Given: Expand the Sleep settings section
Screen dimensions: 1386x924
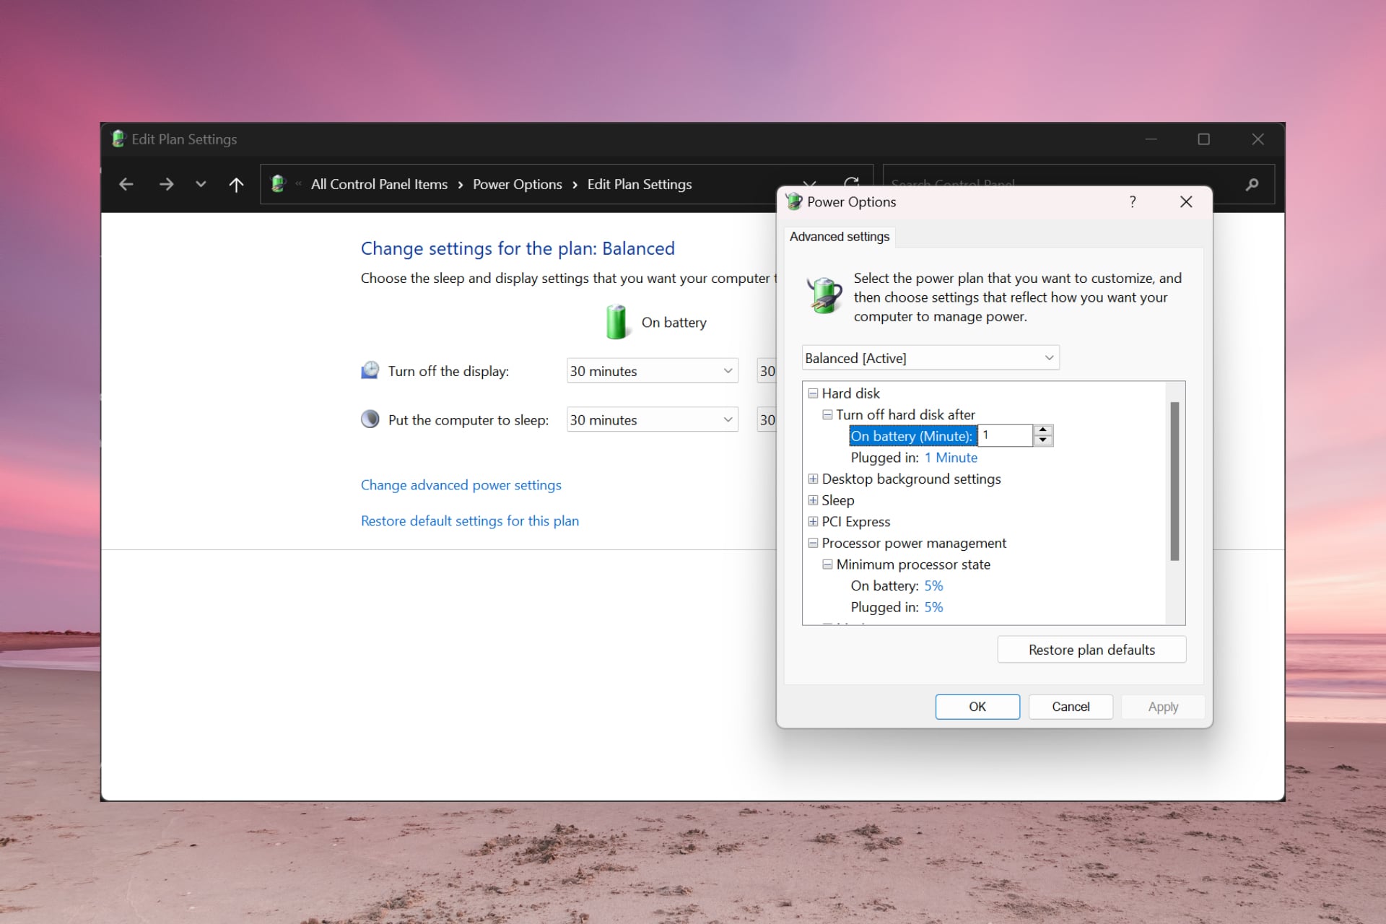Looking at the screenshot, I should point(813,500).
